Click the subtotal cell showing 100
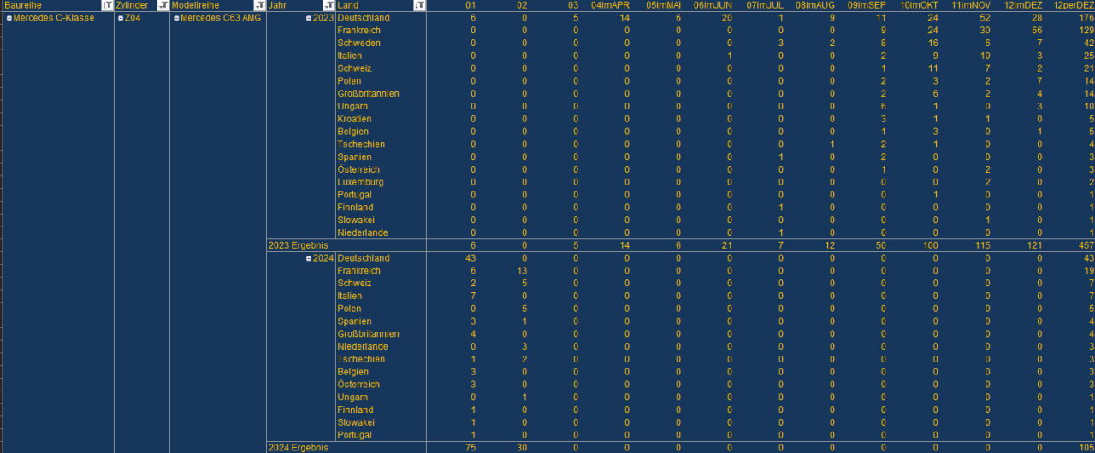This screenshot has width=1095, height=453. click(x=931, y=245)
